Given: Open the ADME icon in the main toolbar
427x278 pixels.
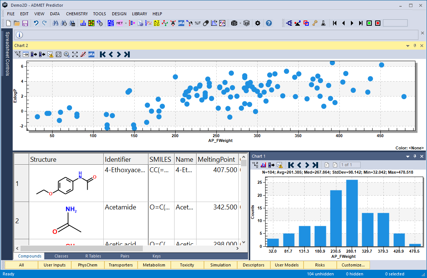Looking at the screenshot, I should click(x=110, y=23).
